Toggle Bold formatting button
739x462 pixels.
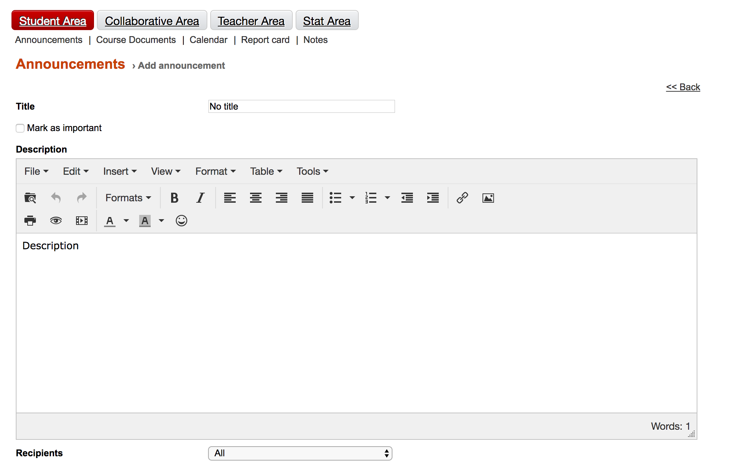(x=174, y=198)
